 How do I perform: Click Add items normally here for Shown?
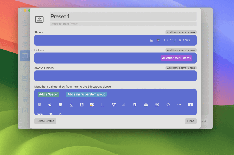181,32
